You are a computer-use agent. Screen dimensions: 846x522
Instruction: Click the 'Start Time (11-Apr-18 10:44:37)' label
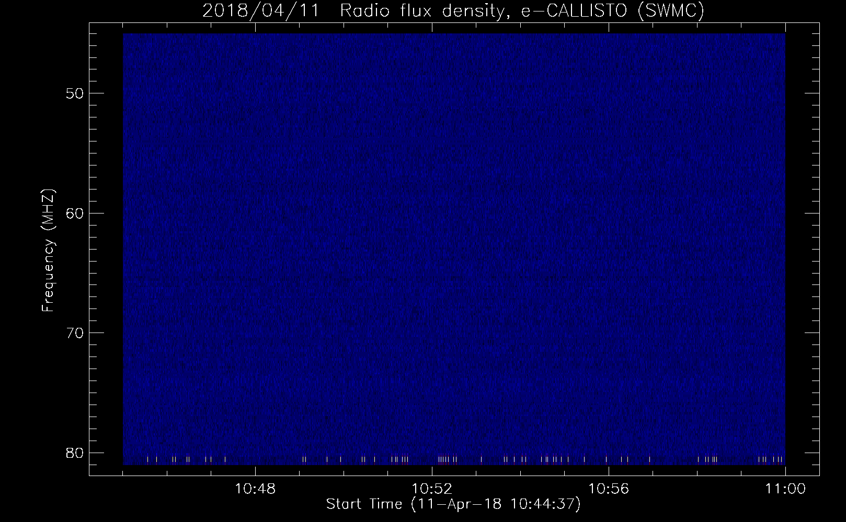coord(453,504)
